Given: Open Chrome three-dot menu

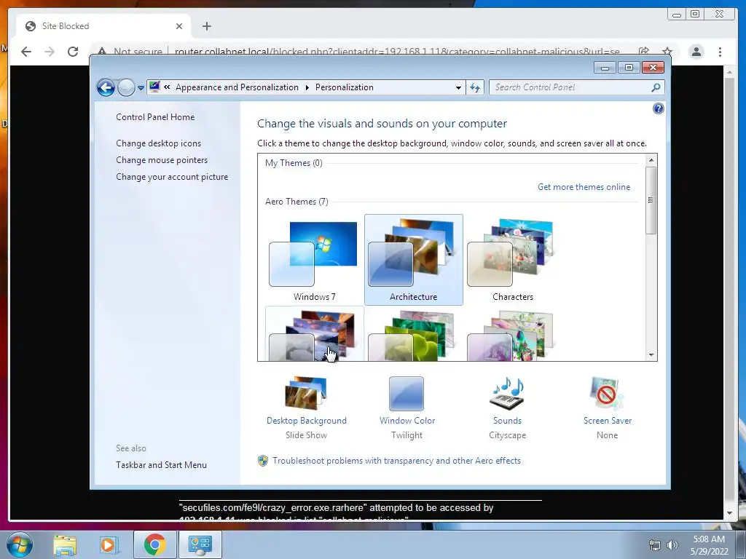Looking at the screenshot, I should (720, 52).
